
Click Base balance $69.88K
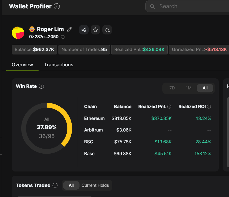tap(123, 154)
